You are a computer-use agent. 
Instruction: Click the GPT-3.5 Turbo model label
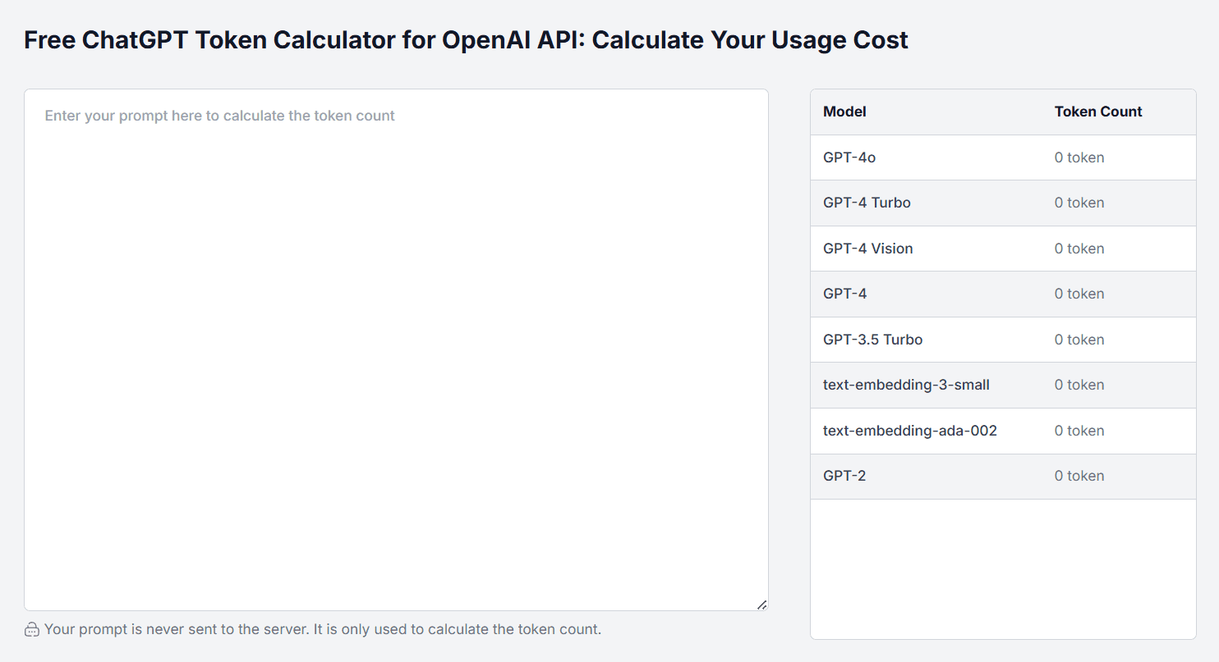coord(872,340)
